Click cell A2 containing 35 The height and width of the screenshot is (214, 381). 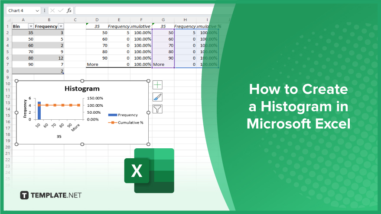pyautogui.click(x=23, y=33)
